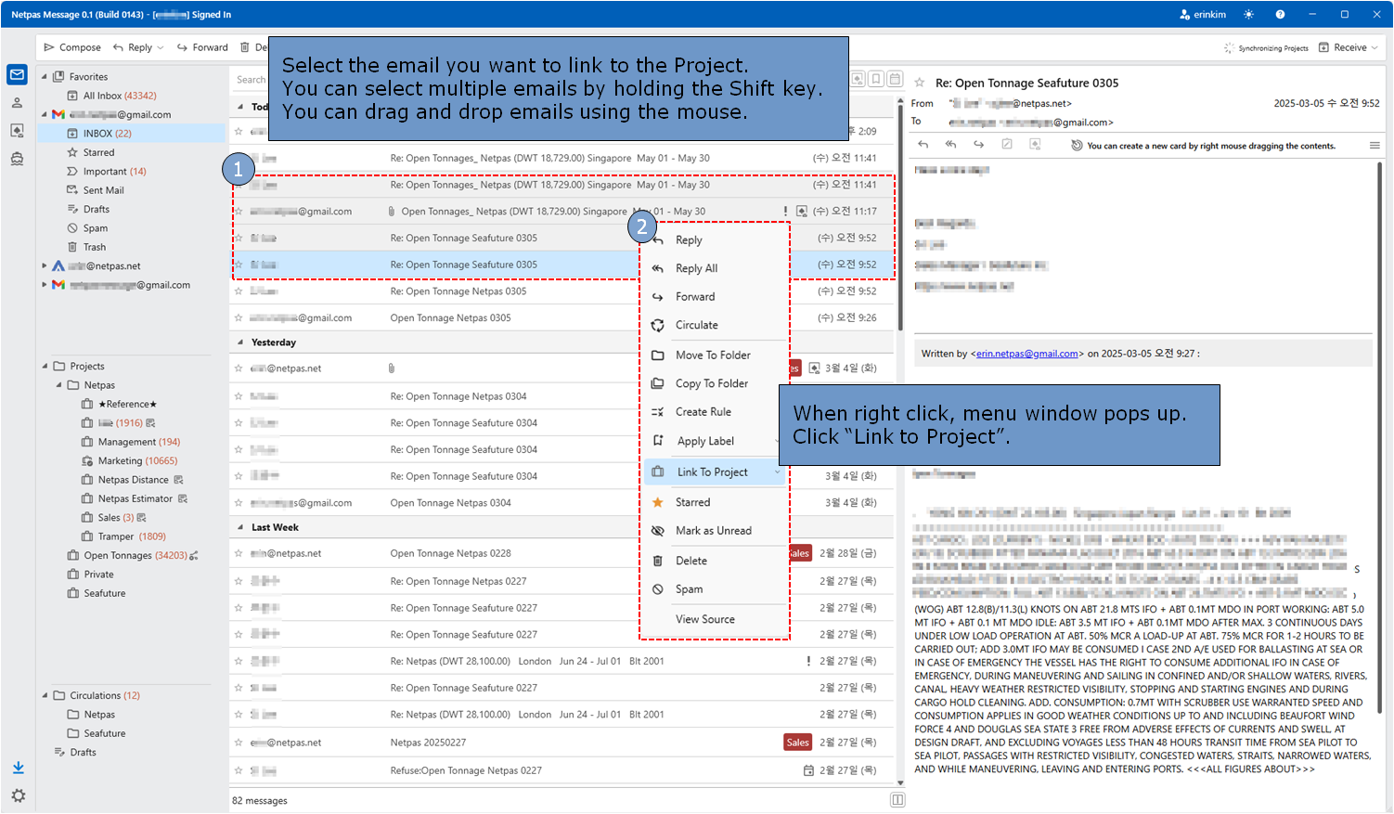Click the forward arrow in the reading pane toolbar

click(978, 145)
